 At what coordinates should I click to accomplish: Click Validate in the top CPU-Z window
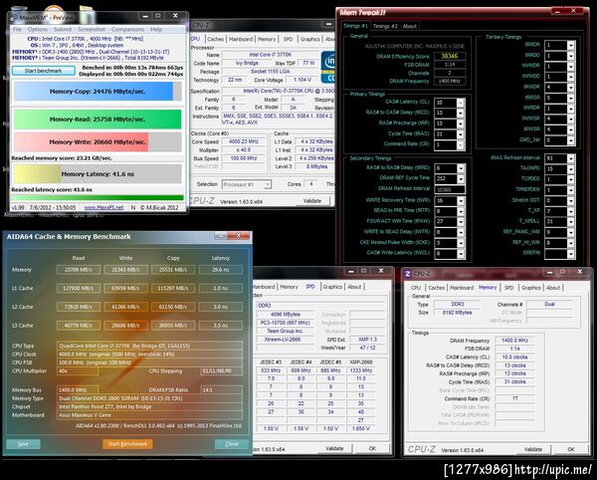311,201
